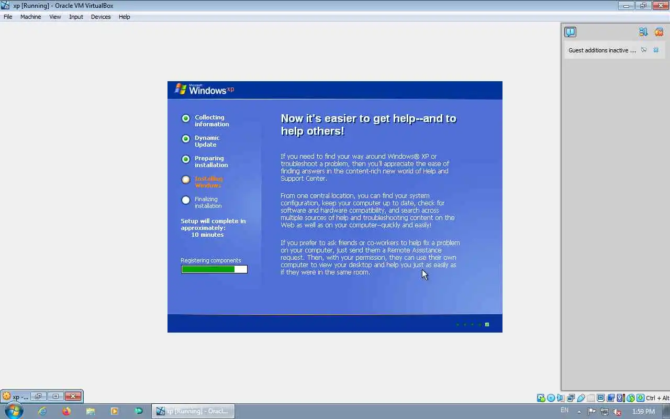The image size is (670, 419).
Task: Click the optical disc status icon
Action: point(551,398)
